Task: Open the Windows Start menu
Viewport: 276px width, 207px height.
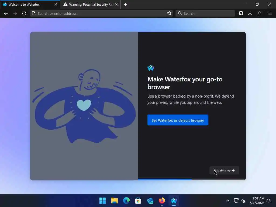Action: coord(102,201)
